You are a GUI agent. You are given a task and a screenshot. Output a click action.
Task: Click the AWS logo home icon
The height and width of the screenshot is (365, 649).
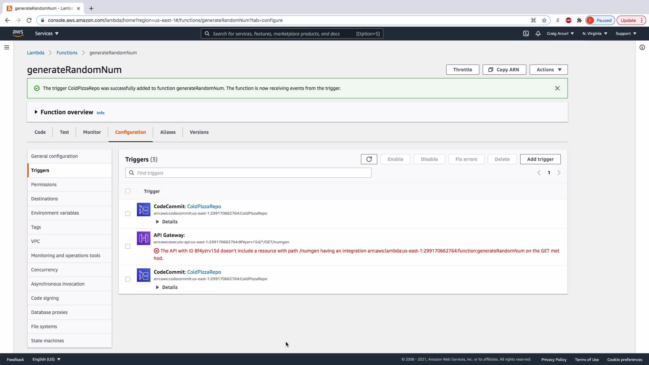pyautogui.click(x=18, y=33)
